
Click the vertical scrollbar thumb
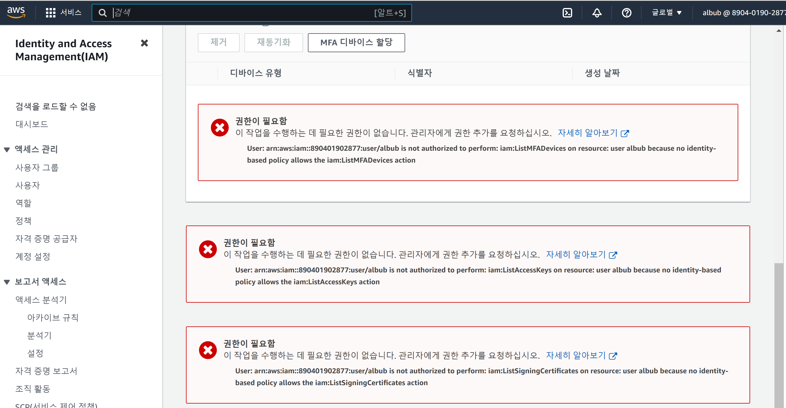pyautogui.click(x=779, y=335)
